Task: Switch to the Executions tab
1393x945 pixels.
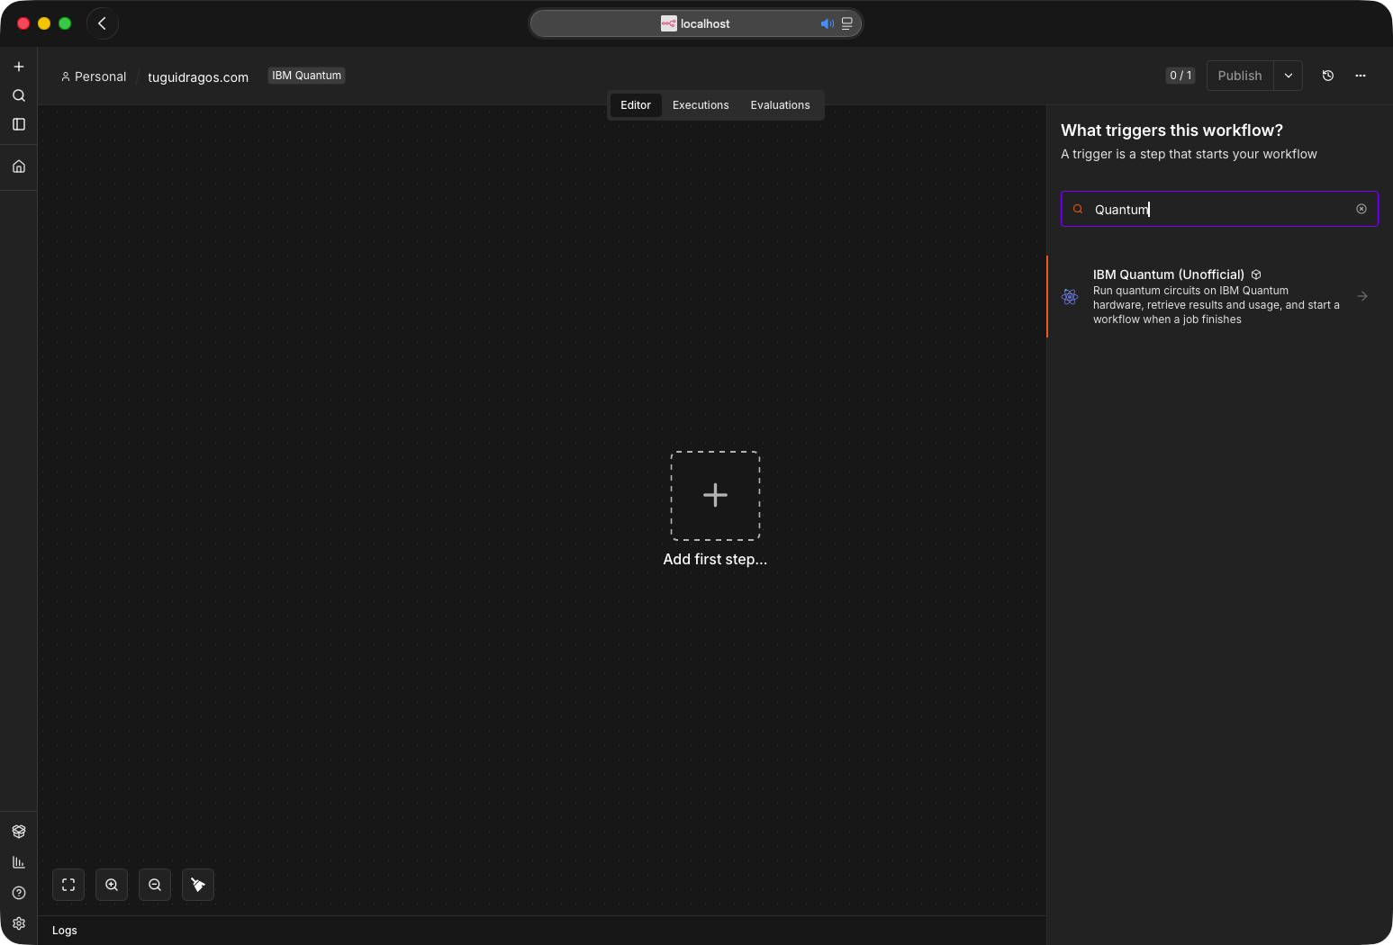Action: pyautogui.click(x=701, y=105)
